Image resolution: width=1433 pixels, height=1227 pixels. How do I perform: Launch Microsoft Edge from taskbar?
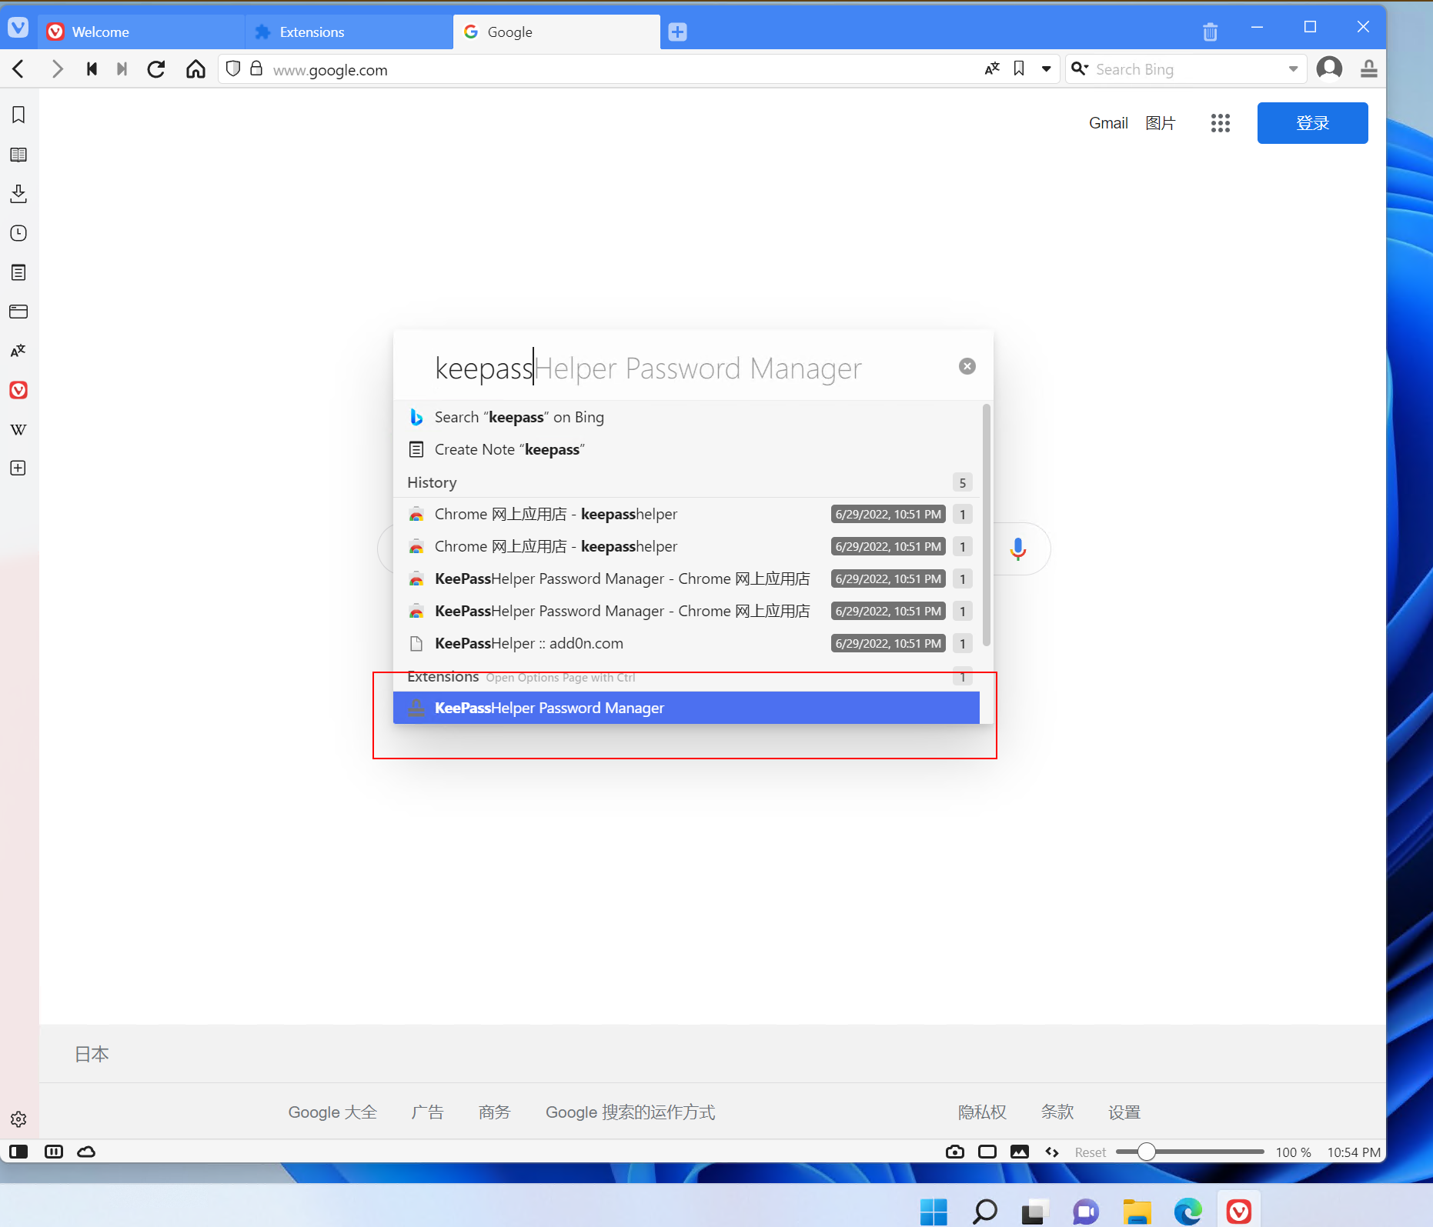(1187, 1212)
